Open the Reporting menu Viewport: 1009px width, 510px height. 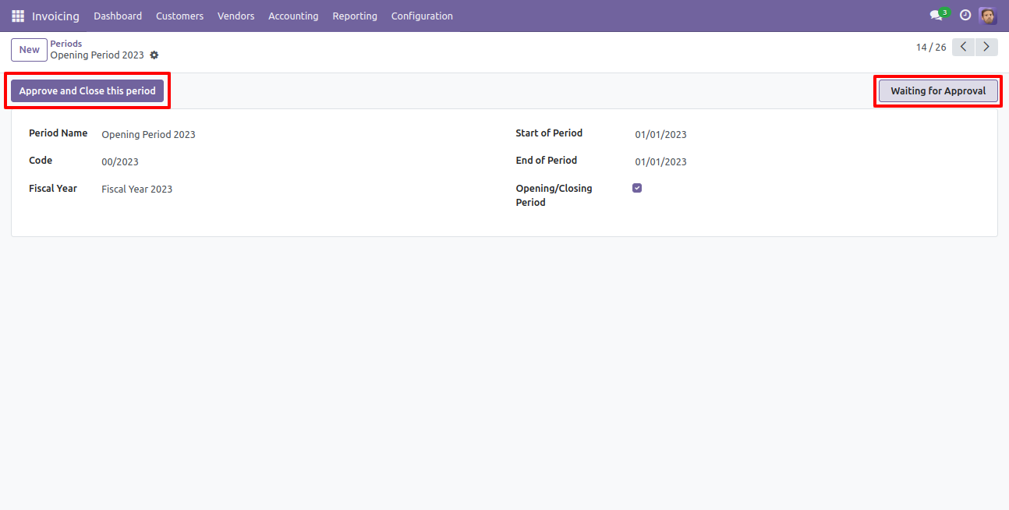[x=355, y=16]
